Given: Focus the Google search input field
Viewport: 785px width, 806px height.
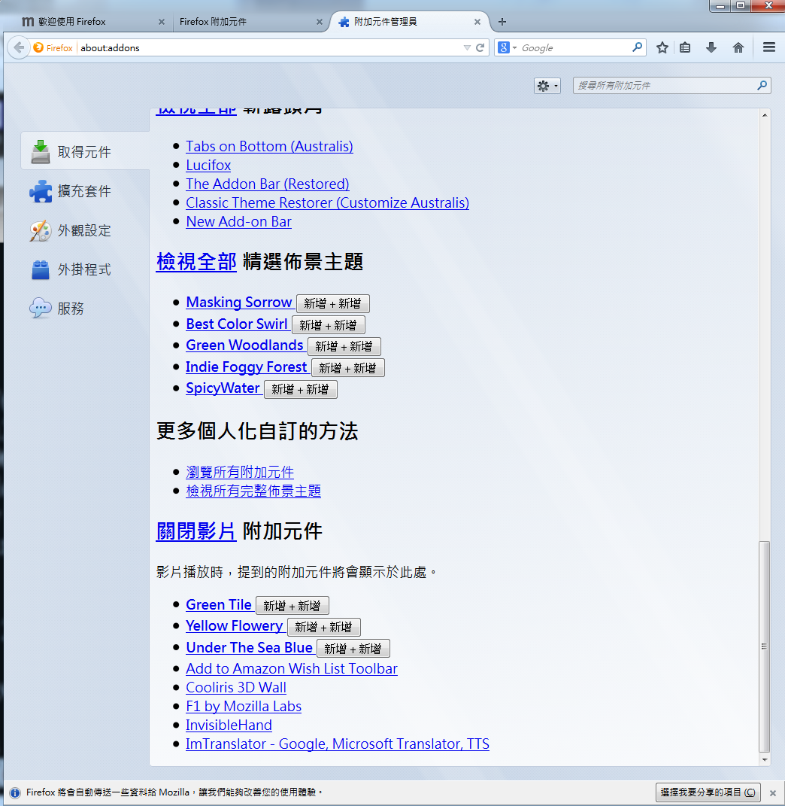Looking at the screenshot, I should point(575,48).
